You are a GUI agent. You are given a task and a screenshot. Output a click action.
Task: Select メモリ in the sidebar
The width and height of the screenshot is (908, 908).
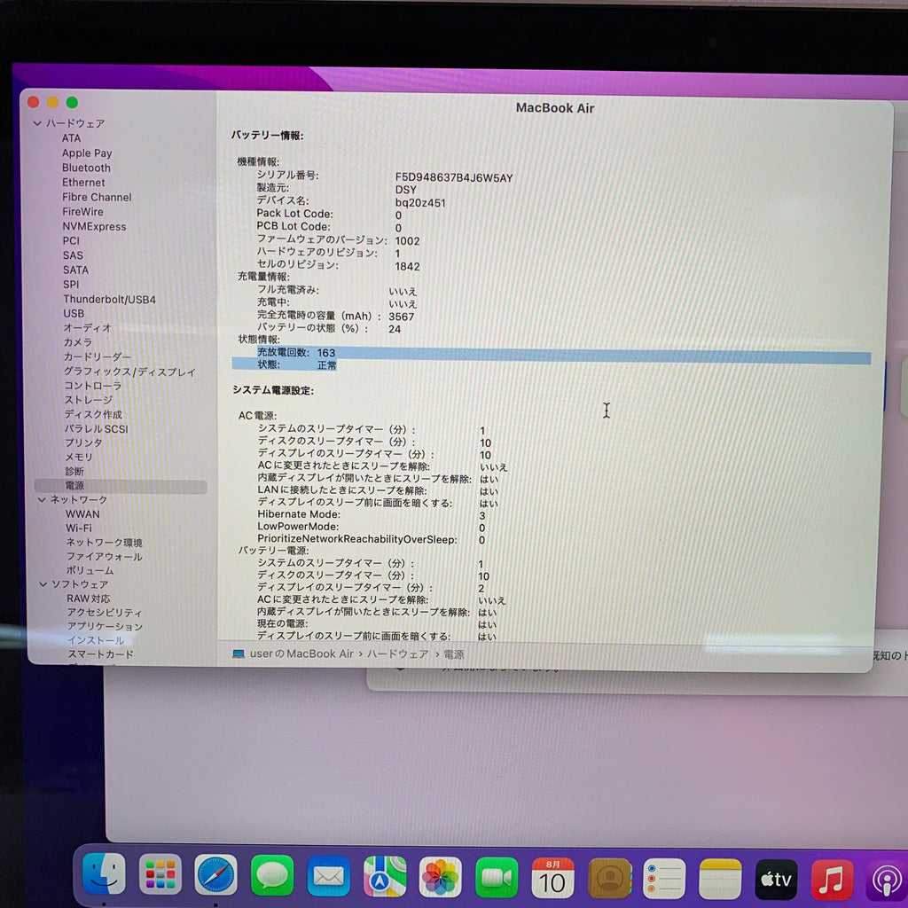tap(79, 457)
